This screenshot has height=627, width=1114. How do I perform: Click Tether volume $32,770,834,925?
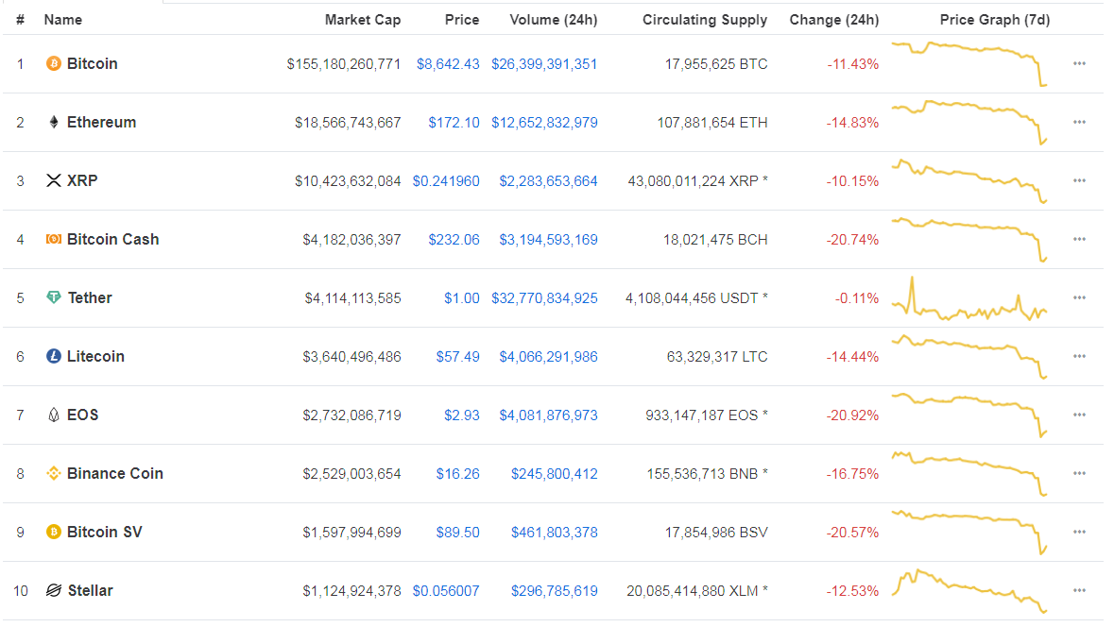click(x=544, y=298)
